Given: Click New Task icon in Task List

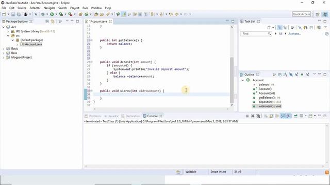Looking at the screenshot, I should click(269, 27).
